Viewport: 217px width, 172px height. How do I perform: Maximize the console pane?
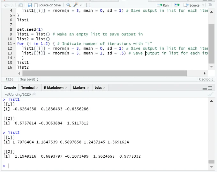[210, 88]
